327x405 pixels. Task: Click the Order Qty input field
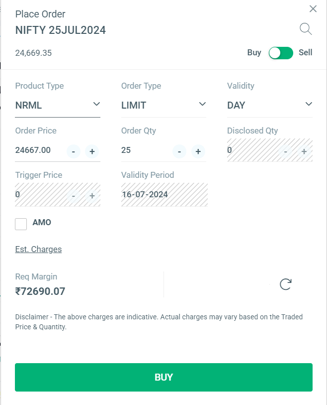click(144, 150)
